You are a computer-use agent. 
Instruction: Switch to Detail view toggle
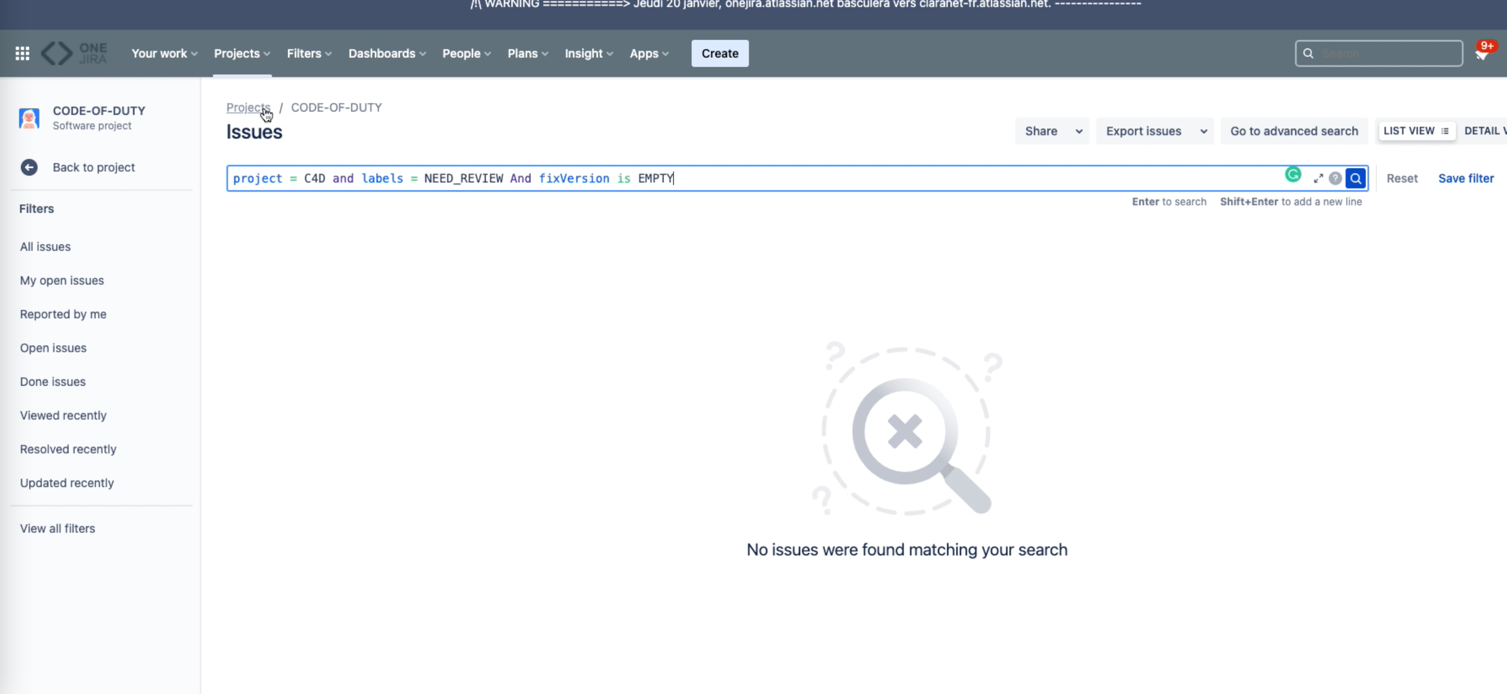pyautogui.click(x=1484, y=131)
